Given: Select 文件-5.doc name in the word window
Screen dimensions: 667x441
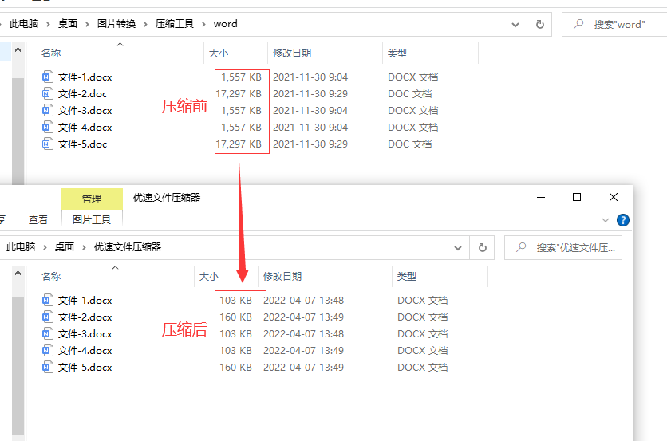Looking at the screenshot, I should (x=82, y=144).
